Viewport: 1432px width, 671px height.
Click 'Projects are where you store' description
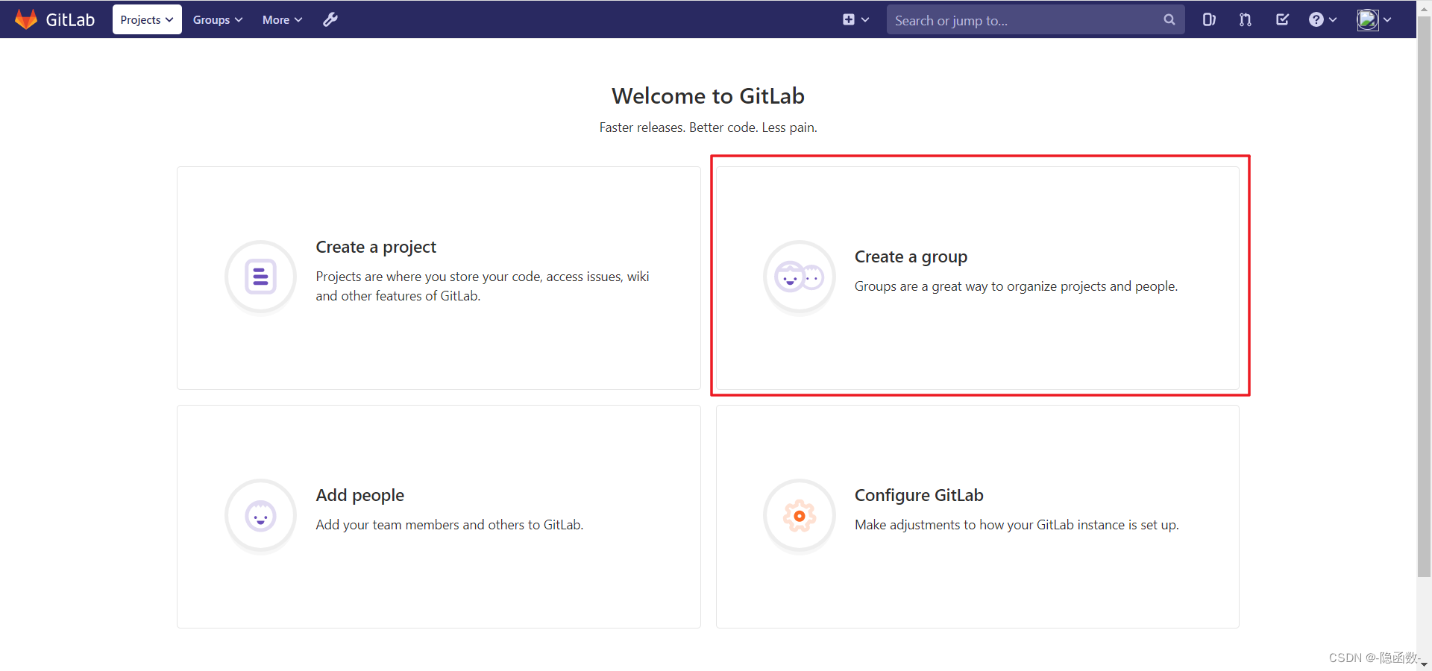pos(483,286)
